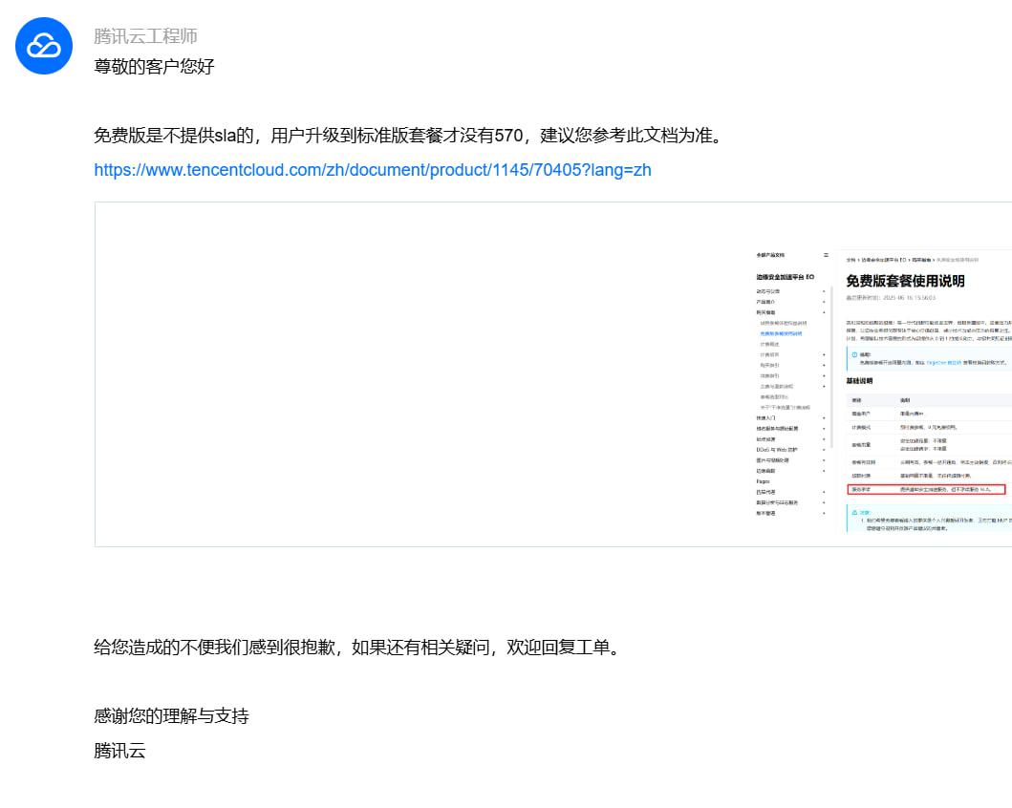Viewport: 1012px width, 808px height.
Task: Click the text 感谢您的理解与支持
Action: [x=171, y=715]
